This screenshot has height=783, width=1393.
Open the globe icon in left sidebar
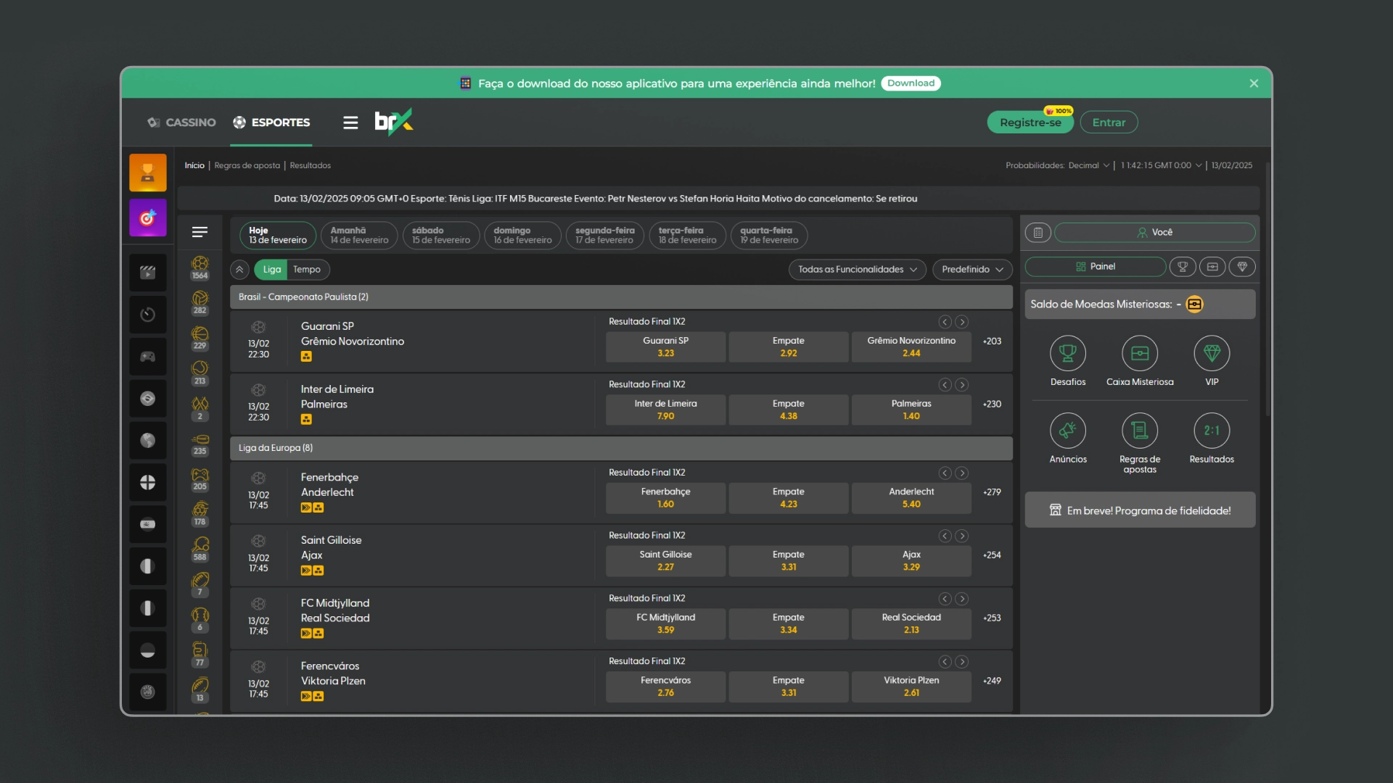pos(148,441)
